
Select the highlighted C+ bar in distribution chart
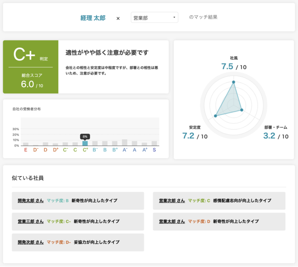85,143
